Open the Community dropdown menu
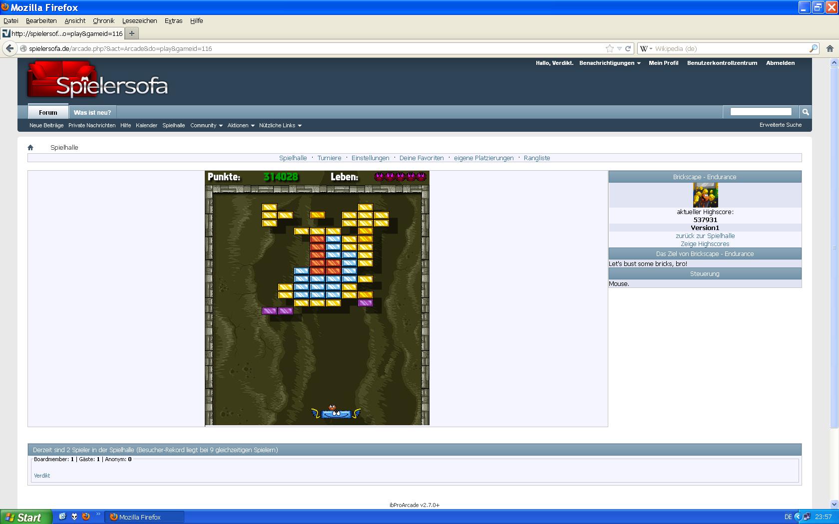The height and width of the screenshot is (524, 839). 206,125
